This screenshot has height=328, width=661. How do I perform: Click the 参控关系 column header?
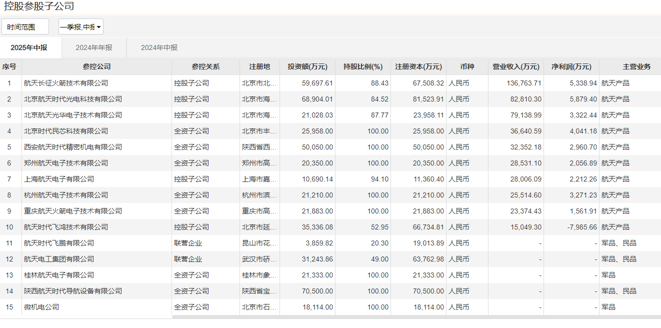205,66
